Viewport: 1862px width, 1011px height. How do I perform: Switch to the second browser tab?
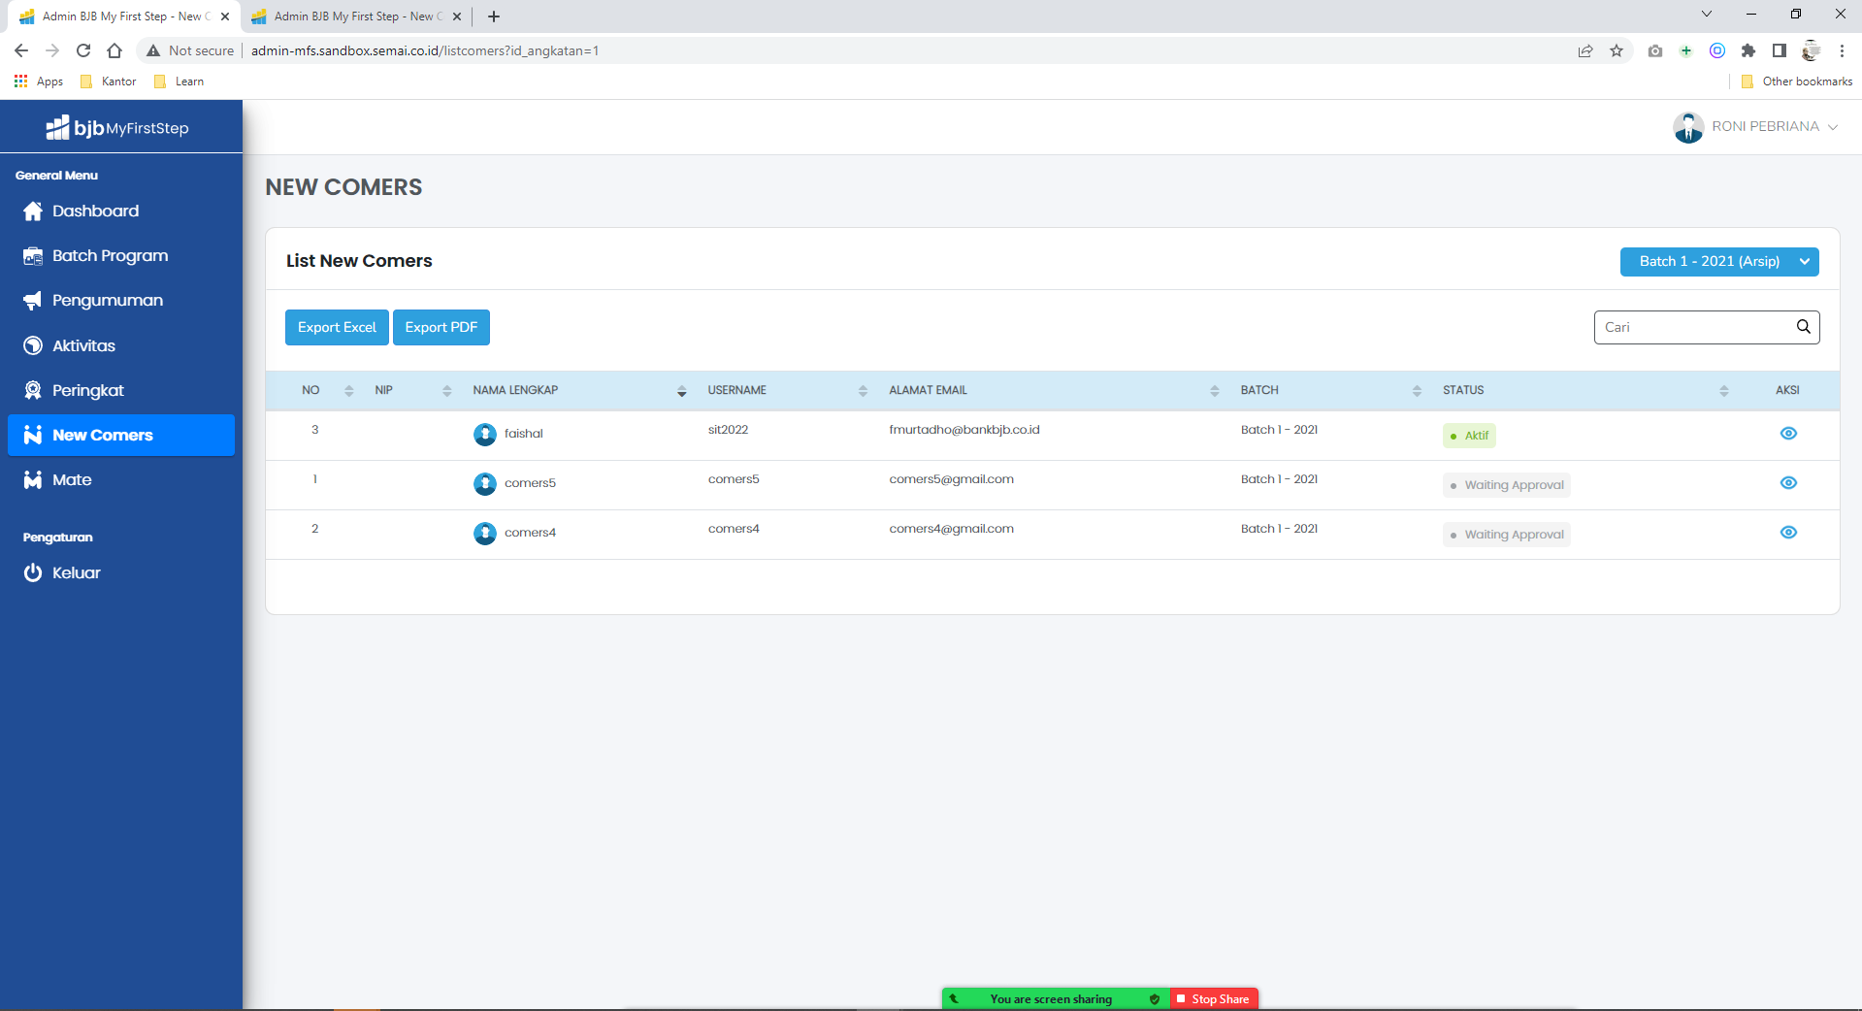[356, 16]
